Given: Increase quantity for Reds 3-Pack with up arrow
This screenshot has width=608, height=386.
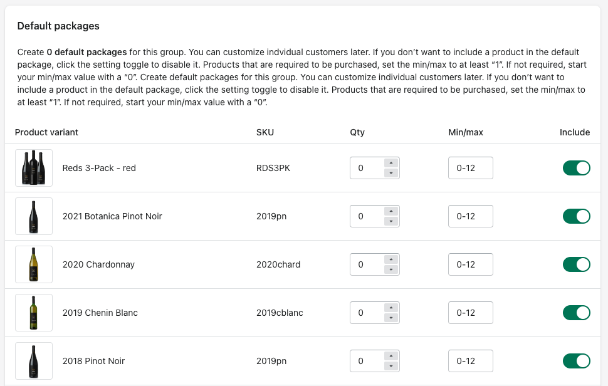Looking at the screenshot, I should coord(391,163).
